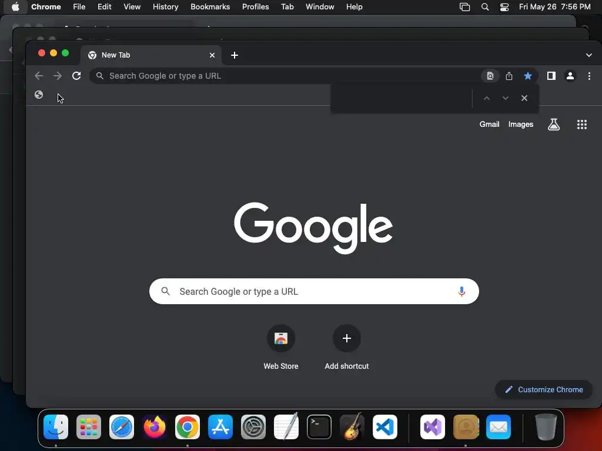This screenshot has width=602, height=451.
Task: Open the page search lens icon in the address bar
Action: (490, 76)
